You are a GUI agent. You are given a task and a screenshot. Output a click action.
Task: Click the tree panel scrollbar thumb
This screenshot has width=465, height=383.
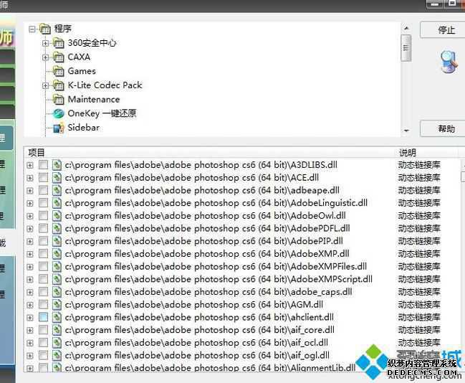[406, 48]
